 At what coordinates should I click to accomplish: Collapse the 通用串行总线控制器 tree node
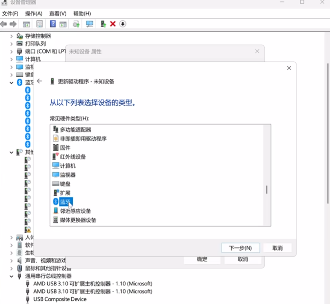[x=11, y=276]
